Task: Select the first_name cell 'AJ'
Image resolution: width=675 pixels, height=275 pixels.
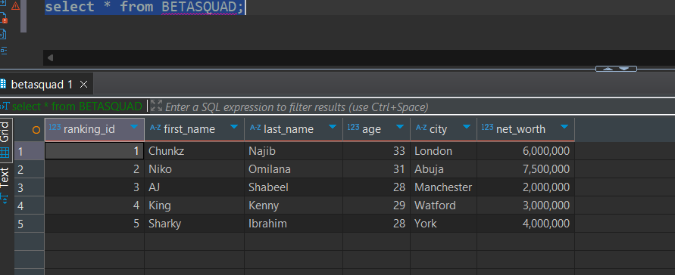Action: click(194, 187)
